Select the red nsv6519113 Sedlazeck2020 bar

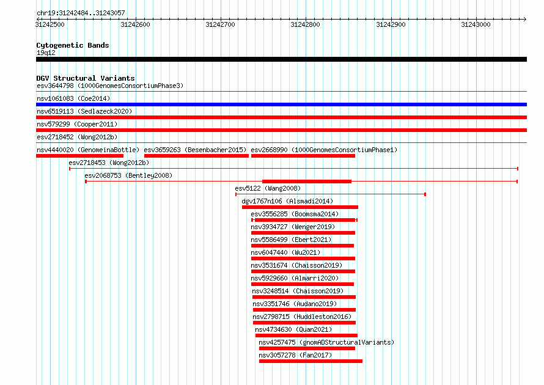point(281,117)
